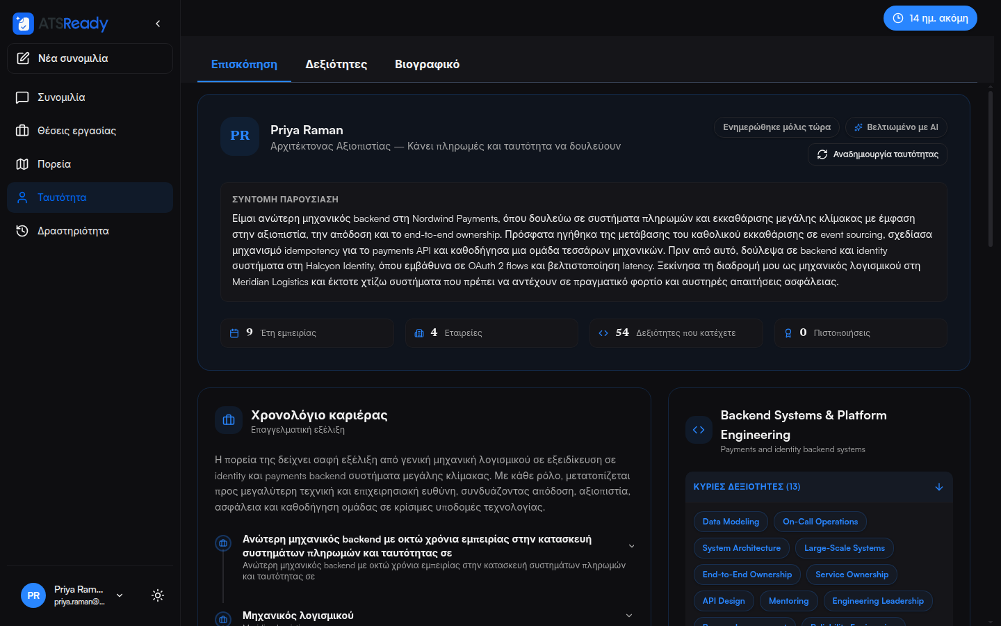Click the Βελτιωμένο με AI badge

pyautogui.click(x=896, y=127)
